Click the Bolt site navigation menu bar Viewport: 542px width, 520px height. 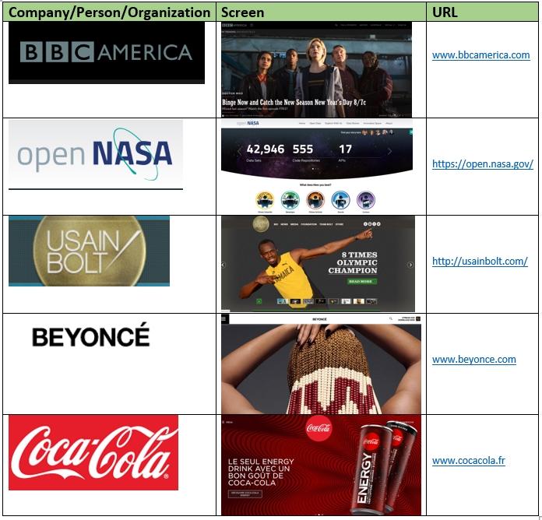[308, 224]
